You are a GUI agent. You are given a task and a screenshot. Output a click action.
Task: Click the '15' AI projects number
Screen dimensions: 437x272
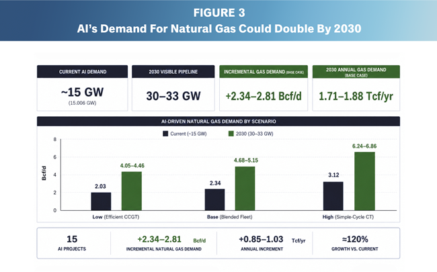click(72, 239)
